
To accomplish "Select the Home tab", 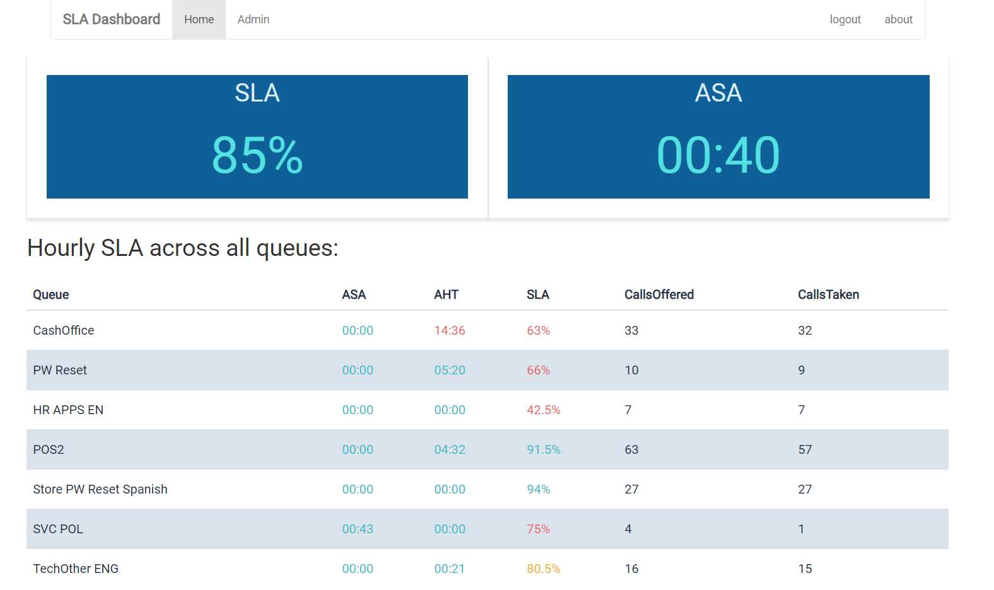I will 199,20.
